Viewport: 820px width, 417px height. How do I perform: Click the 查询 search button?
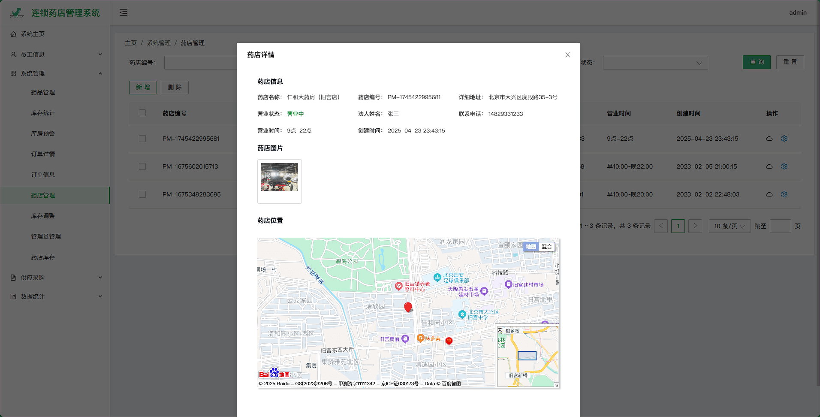(757, 62)
